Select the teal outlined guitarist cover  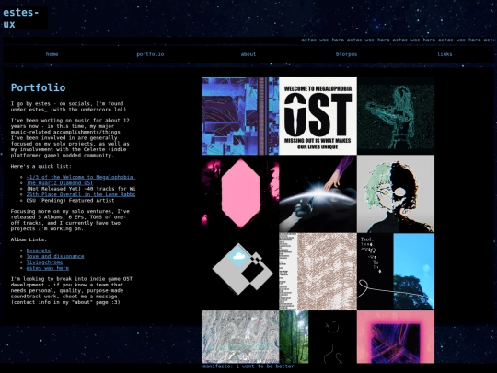point(396,116)
